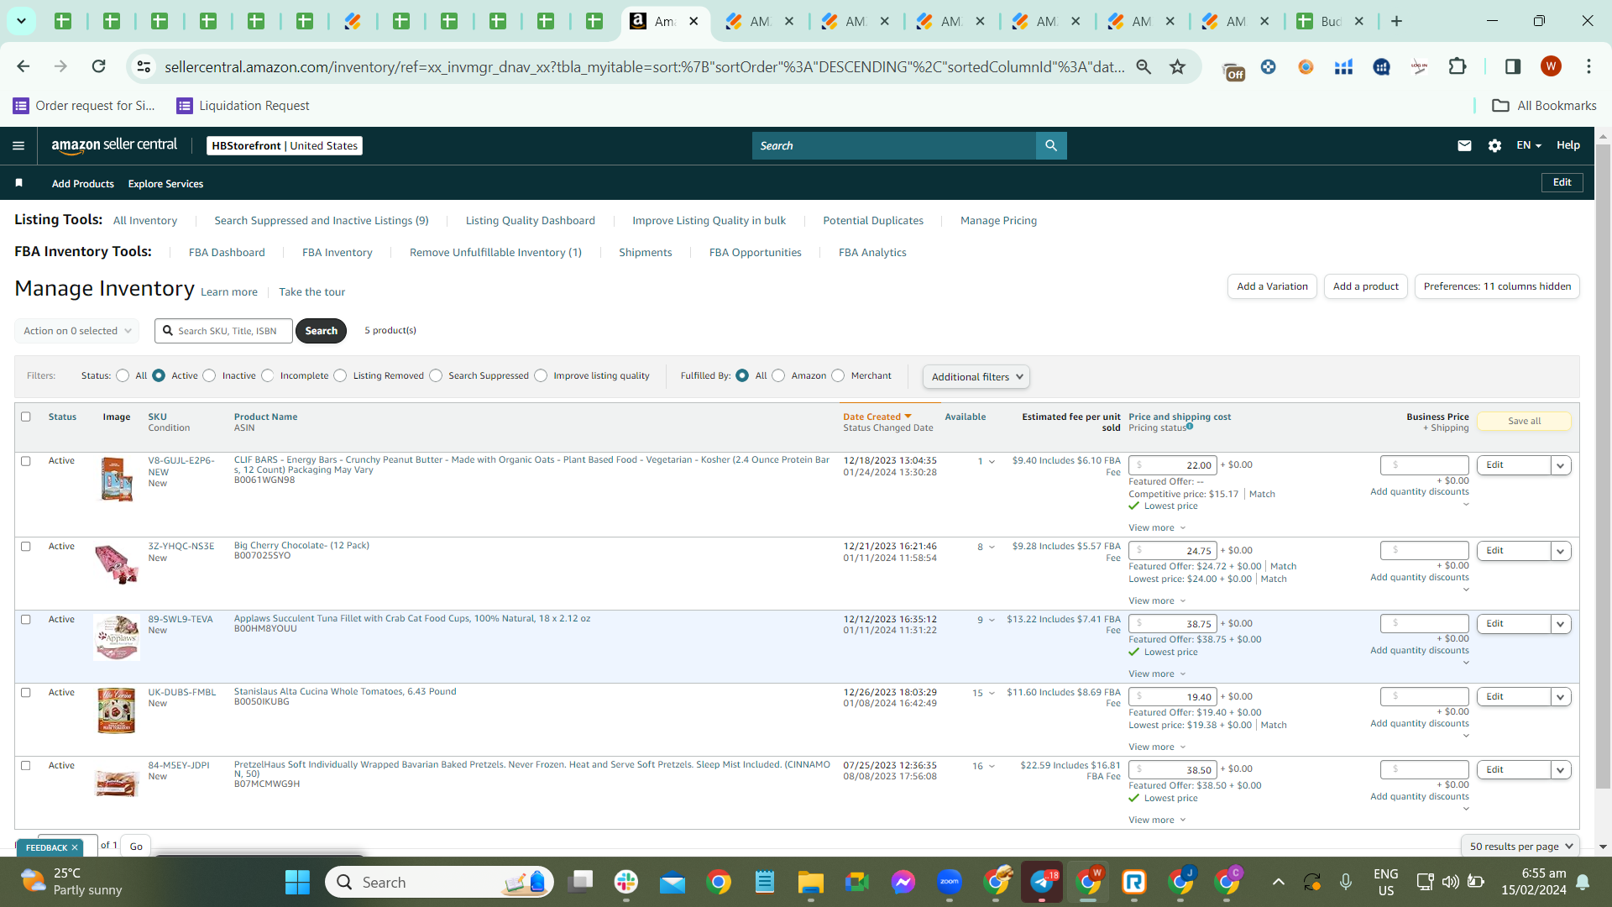Open the tab search dropdown arrow

pyautogui.click(x=21, y=21)
